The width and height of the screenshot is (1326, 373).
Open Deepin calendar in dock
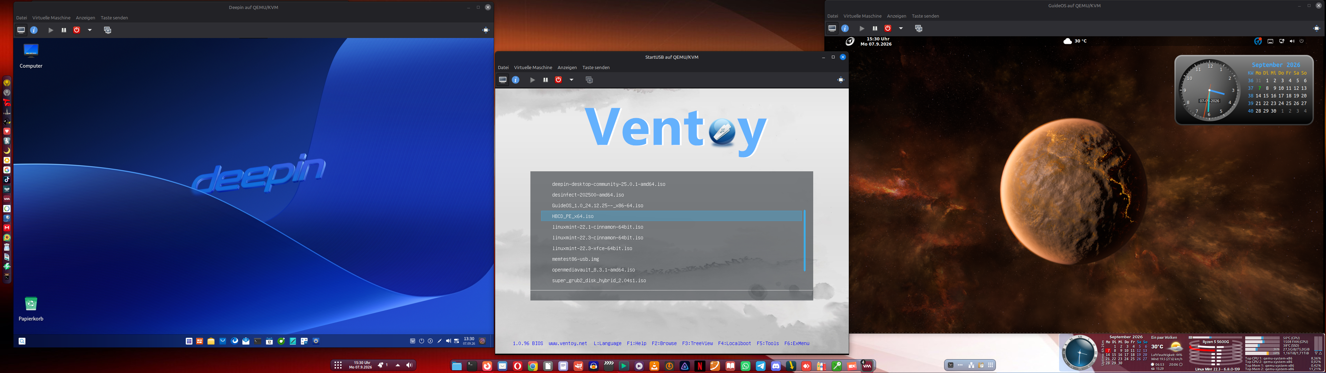click(269, 341)
